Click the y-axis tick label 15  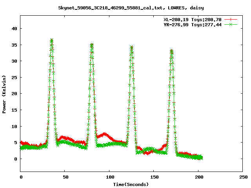coord(14,110)
